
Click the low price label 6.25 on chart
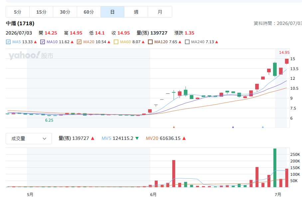tap(49, 120)
